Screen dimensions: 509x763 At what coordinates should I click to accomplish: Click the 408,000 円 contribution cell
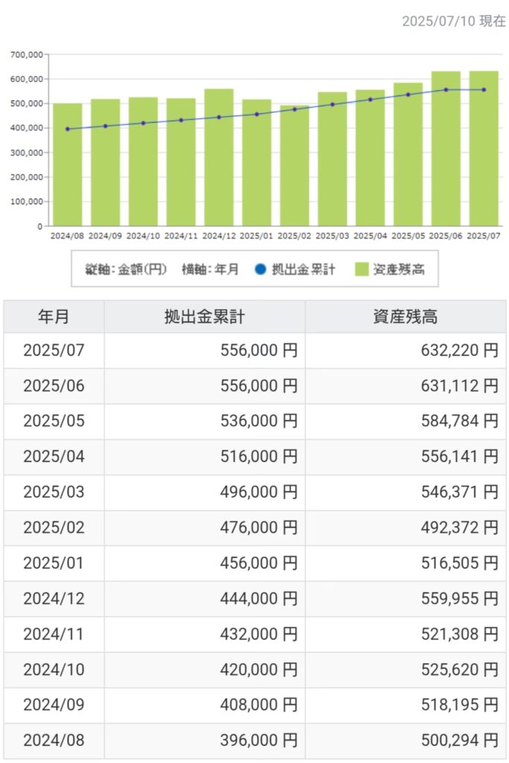pyautogui.click(x=204, y=705)
